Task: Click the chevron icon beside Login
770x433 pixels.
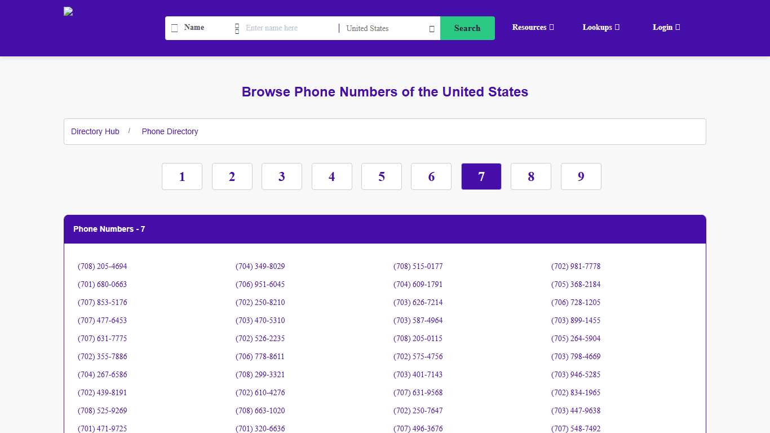Action: coord(678,27)
